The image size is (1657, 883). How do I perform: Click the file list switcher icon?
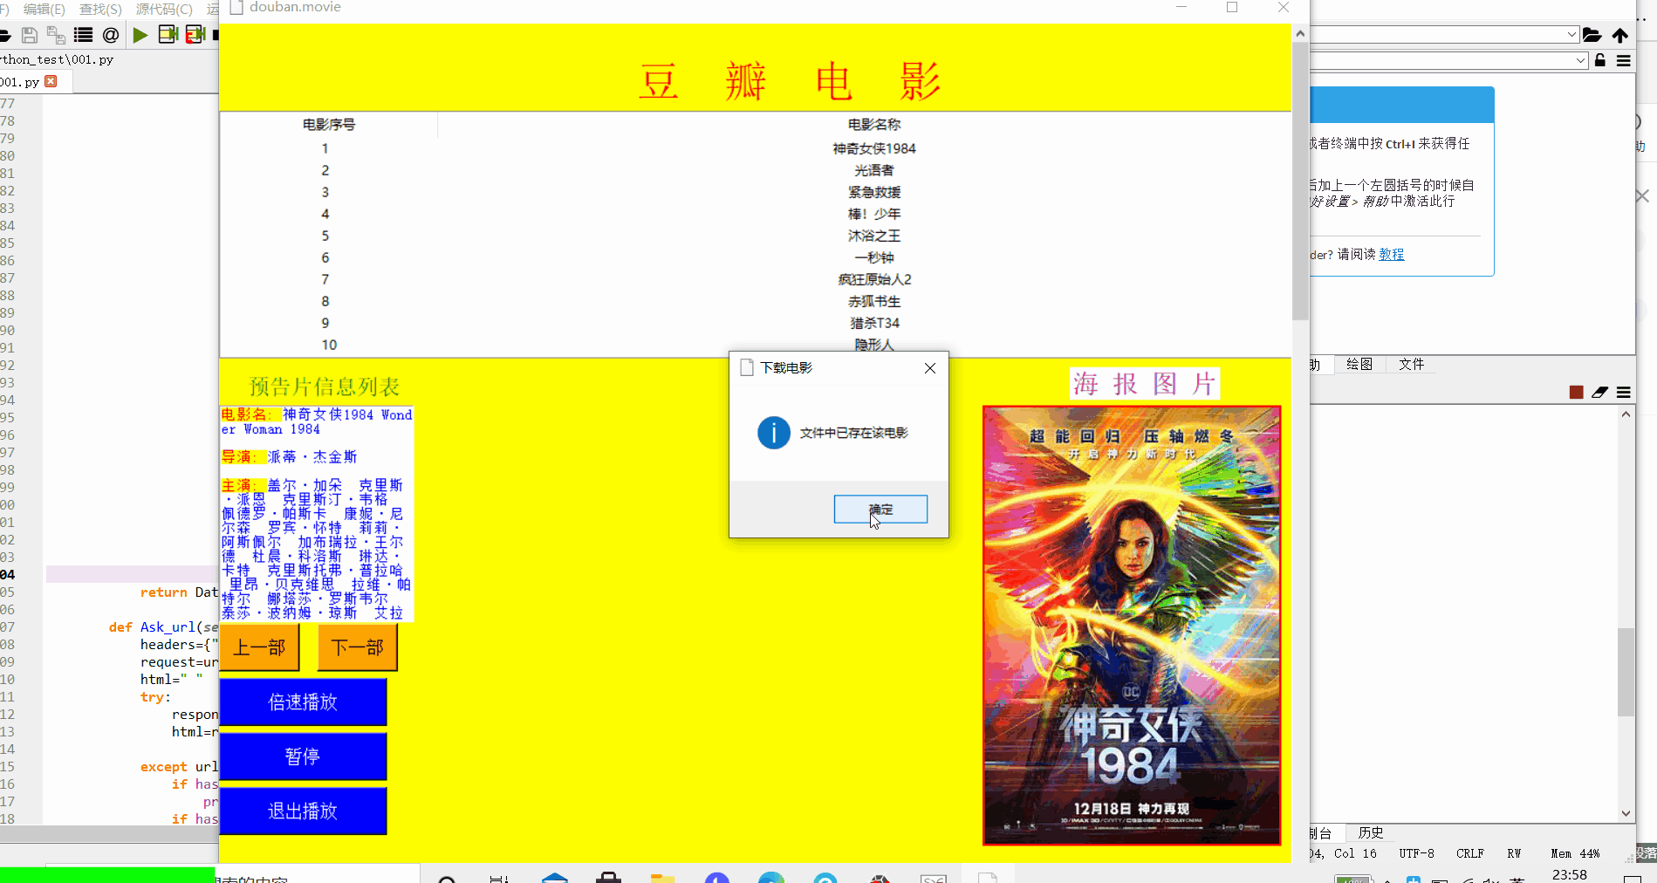point(84,35)
